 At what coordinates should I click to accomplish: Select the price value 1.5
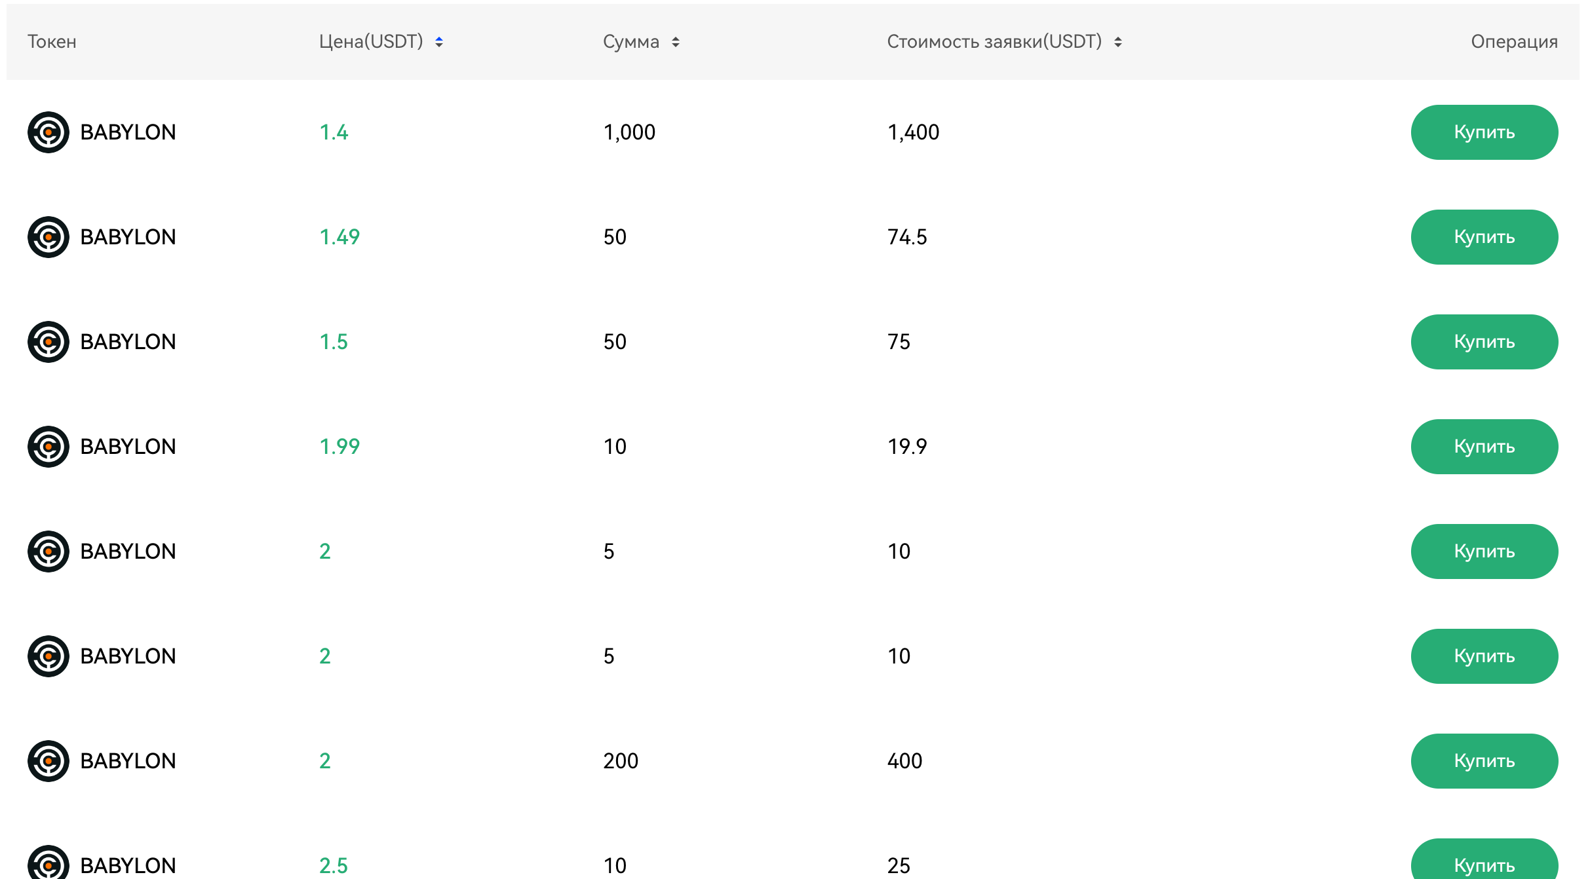click(x=334, y=342)
